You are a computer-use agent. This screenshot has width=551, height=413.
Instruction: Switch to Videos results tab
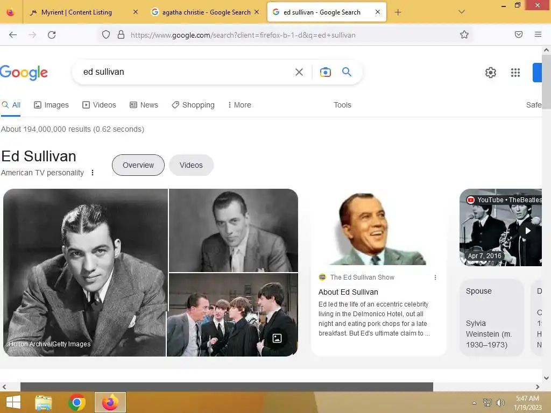99,105
